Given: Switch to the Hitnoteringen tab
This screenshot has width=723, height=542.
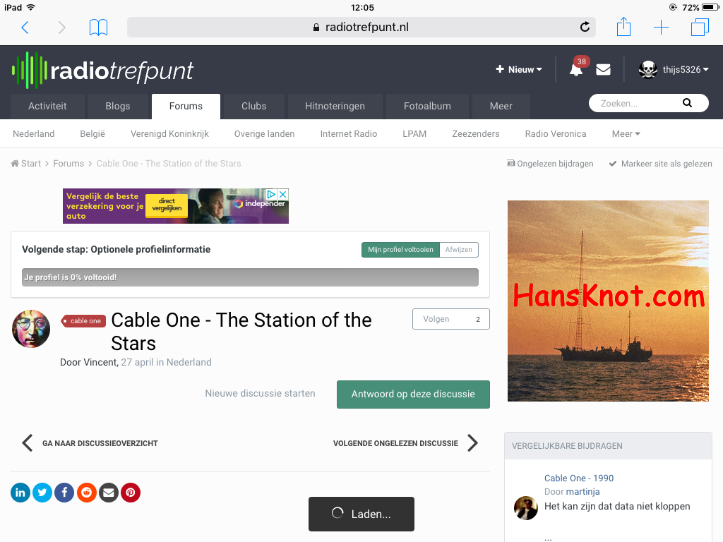Looking at the screenshot, I should (335, 106).
